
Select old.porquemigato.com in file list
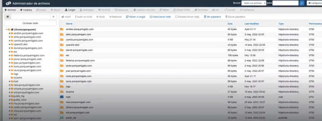tap(190, 113)
